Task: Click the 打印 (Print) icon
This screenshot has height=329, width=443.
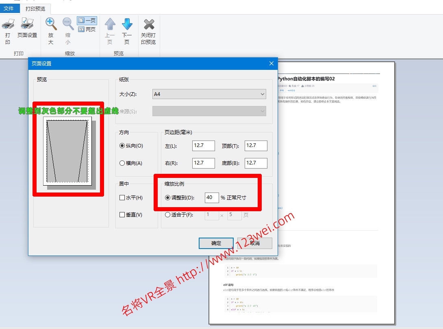Action: click(x=7, y=28)
